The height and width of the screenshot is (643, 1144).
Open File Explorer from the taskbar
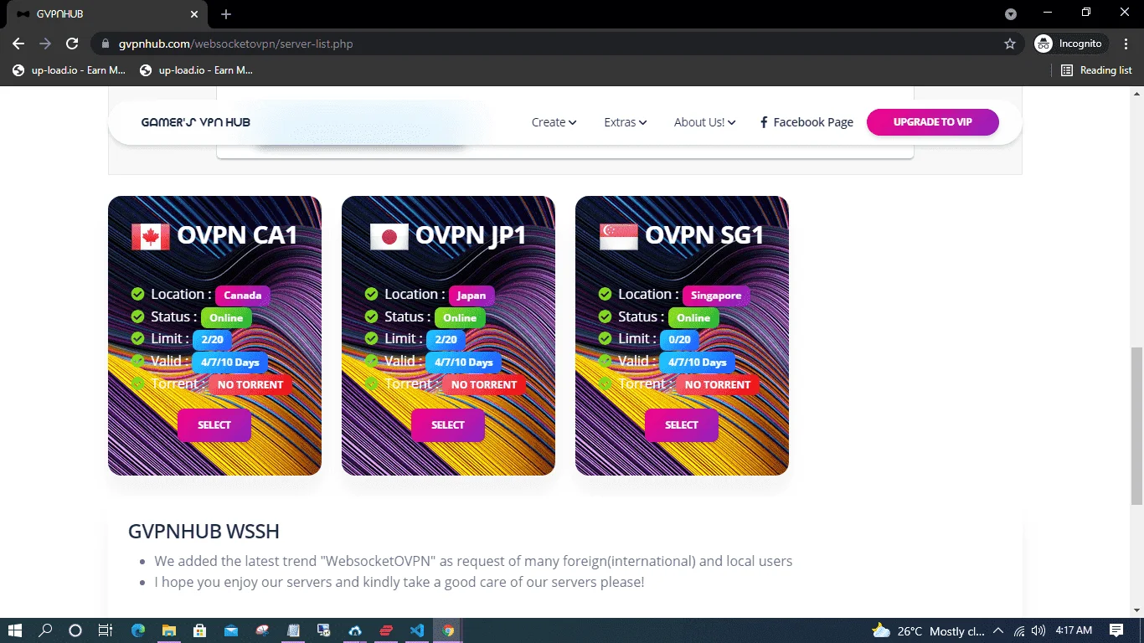169,630
